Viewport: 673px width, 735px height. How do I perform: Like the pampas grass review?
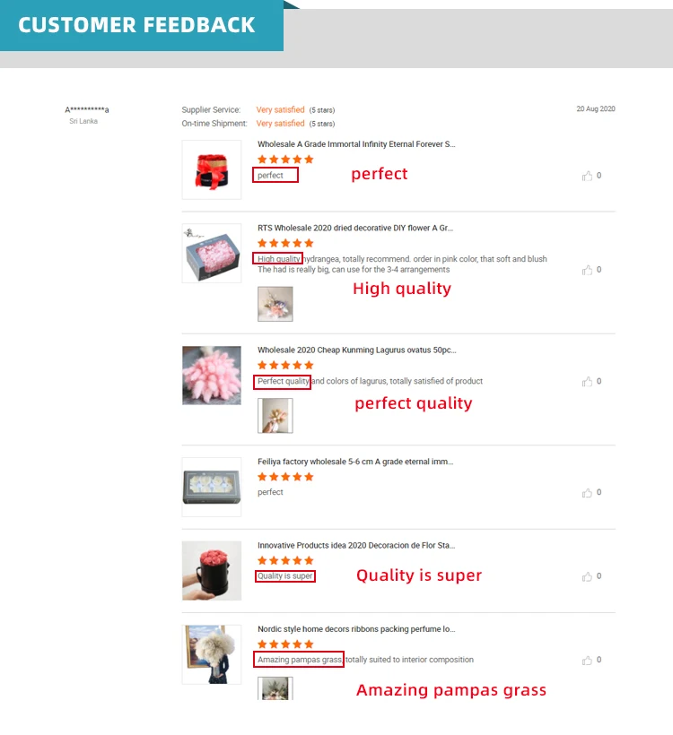click(587, 660)
